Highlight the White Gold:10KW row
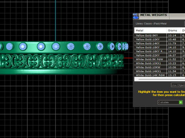The width and height of the screenshot is (185, 138). coord(160,67)
